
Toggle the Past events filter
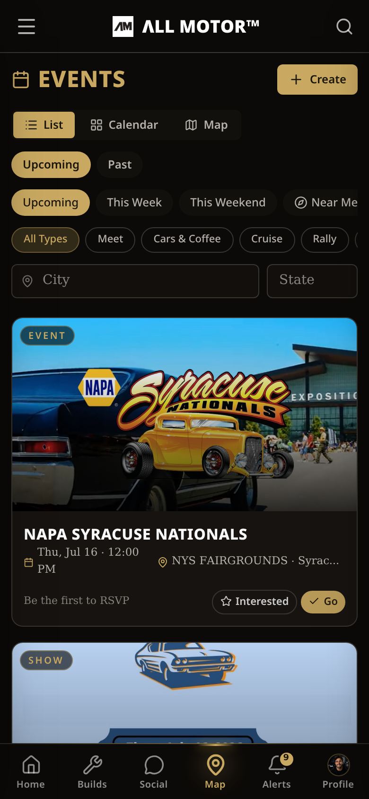pyautogui.click(x=120, y=165)
